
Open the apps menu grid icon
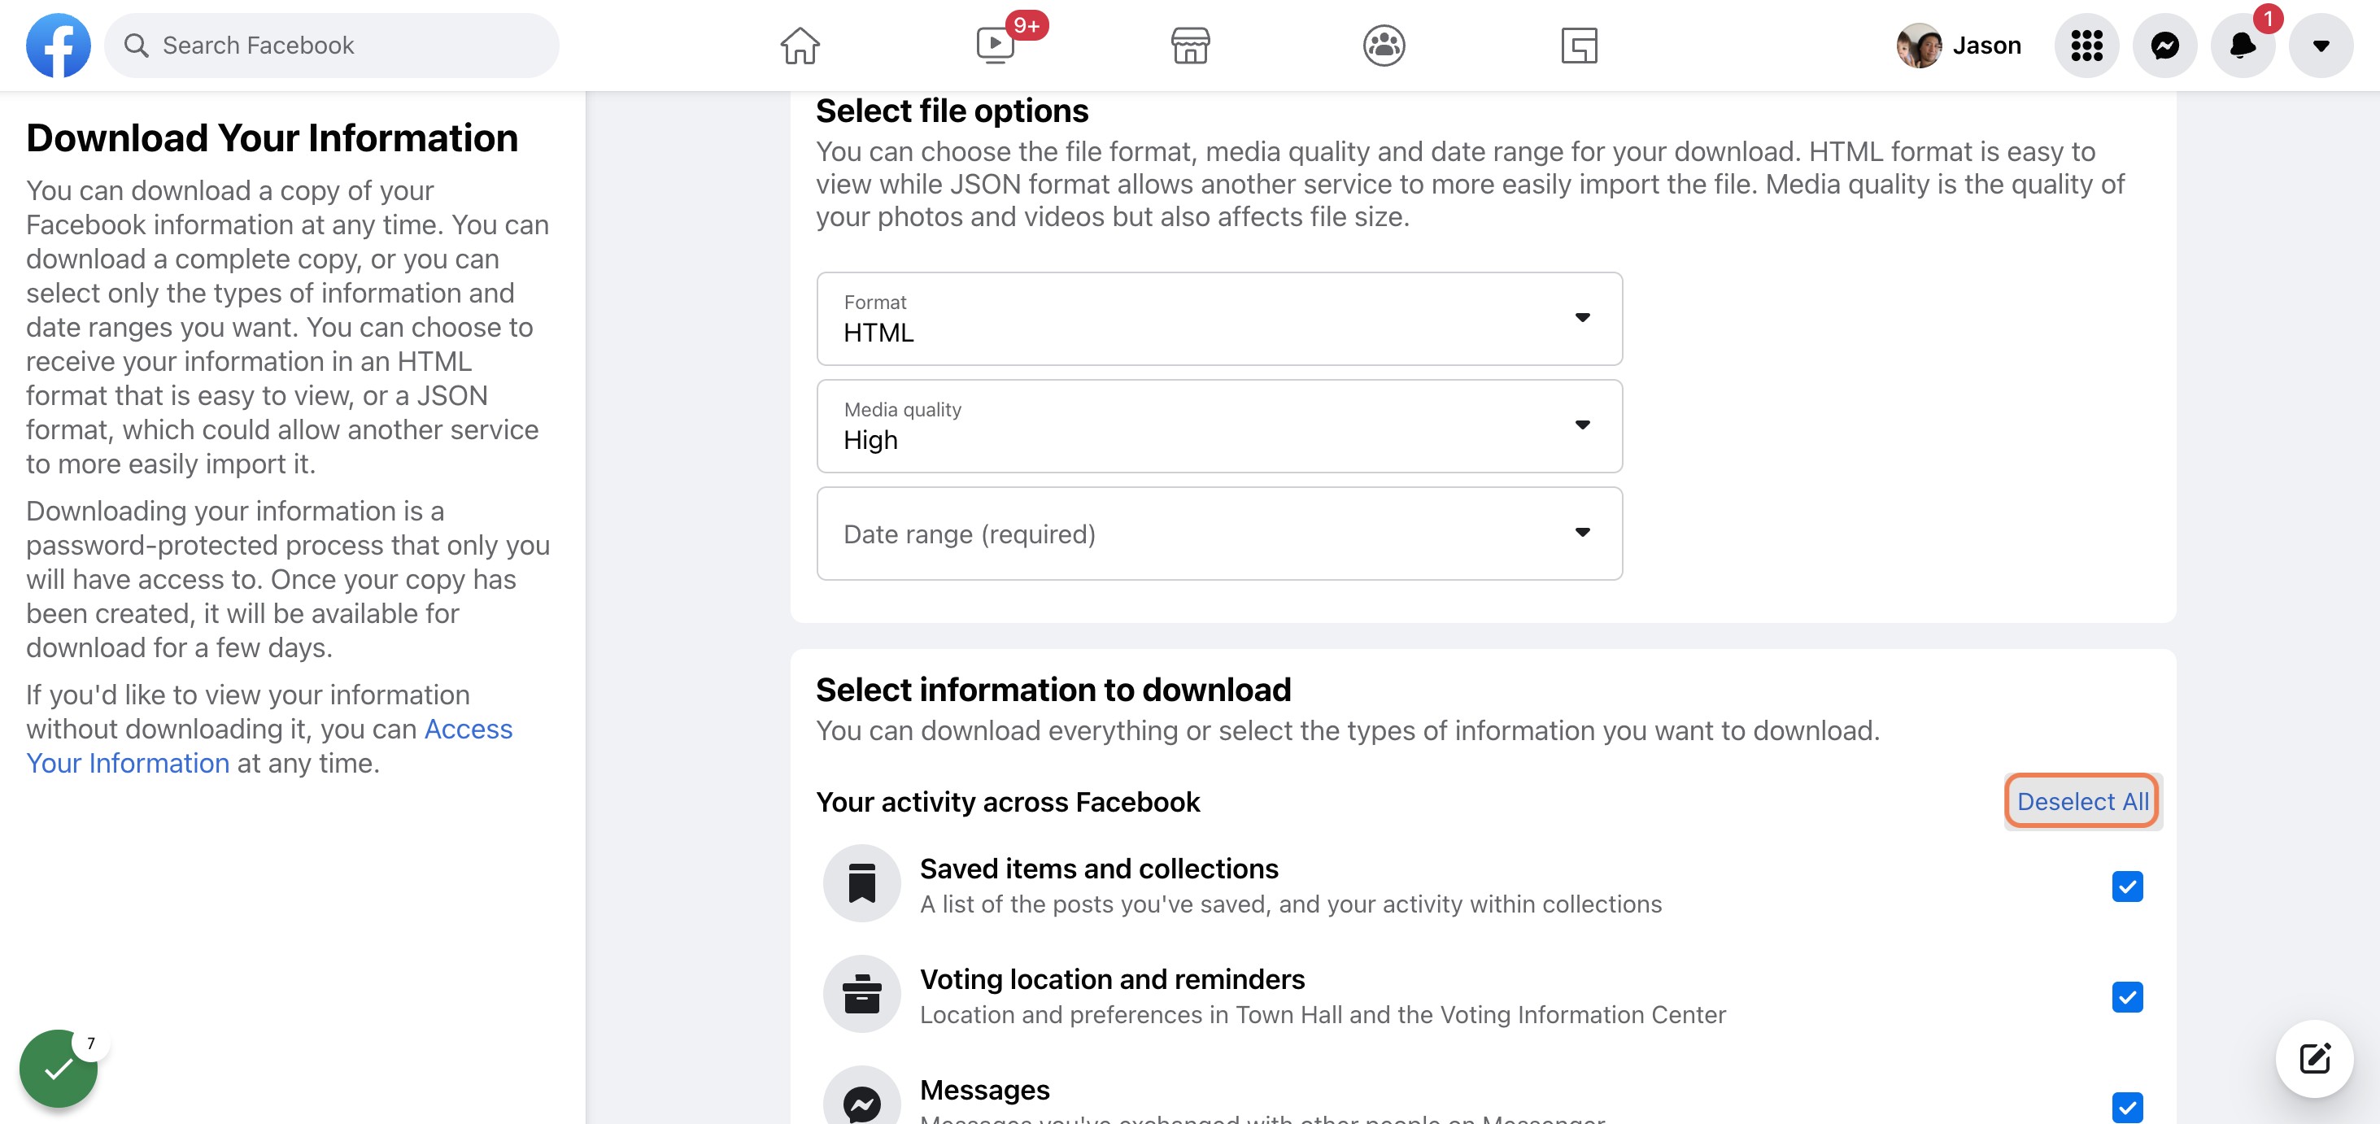2086,46
